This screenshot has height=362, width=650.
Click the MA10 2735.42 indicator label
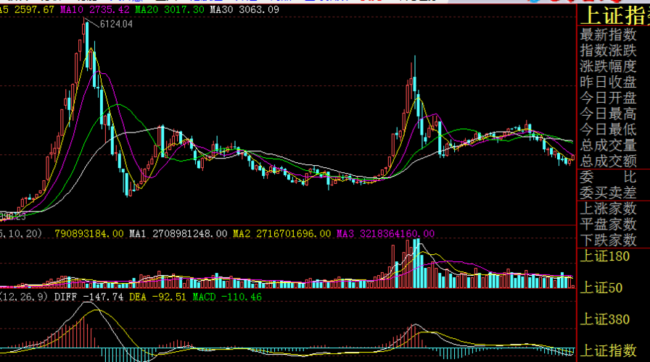click(95, 9)
